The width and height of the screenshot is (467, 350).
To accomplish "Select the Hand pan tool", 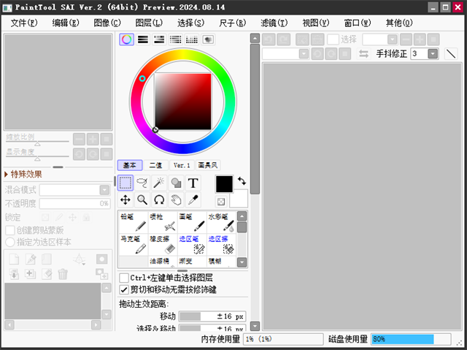I will tap(176, 199).
